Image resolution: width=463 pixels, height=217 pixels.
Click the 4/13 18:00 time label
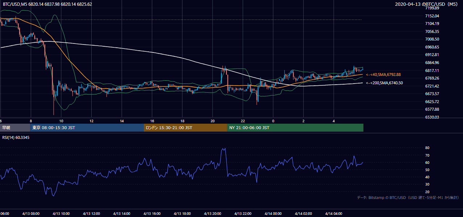click(182, 214)
